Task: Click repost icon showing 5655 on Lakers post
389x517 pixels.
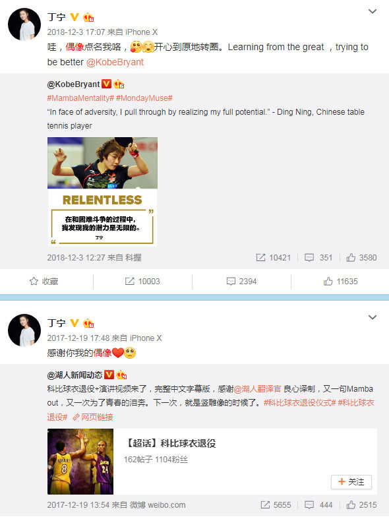Action: [276, 505]
